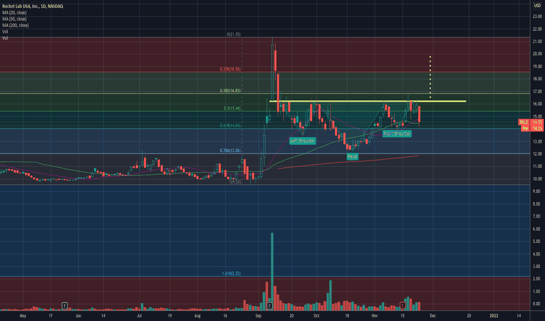Click the 0.00 price axis label

[537, 304]
